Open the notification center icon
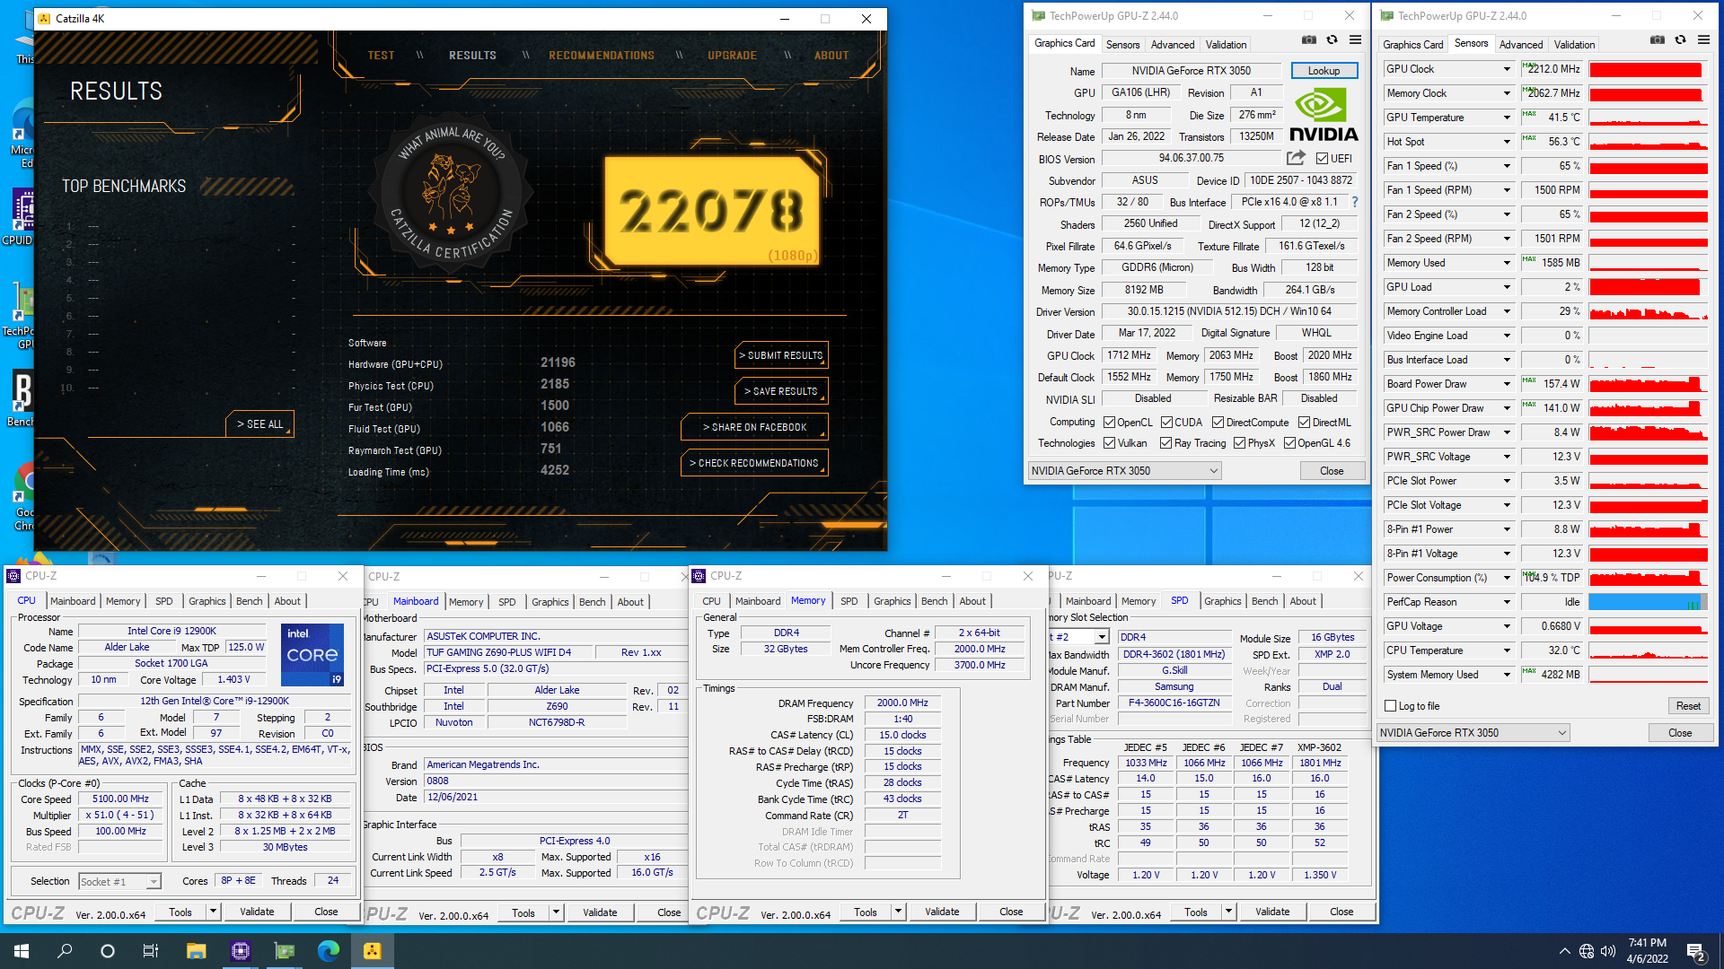1724x969 pixels. 1696,951
